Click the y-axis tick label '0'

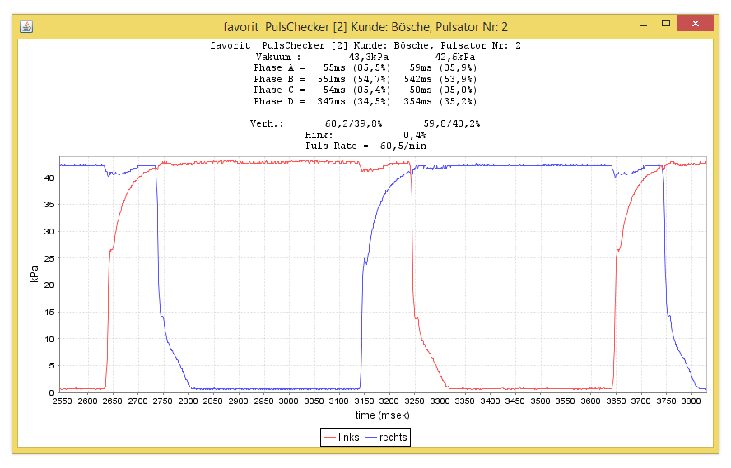(x=51, y=392)
